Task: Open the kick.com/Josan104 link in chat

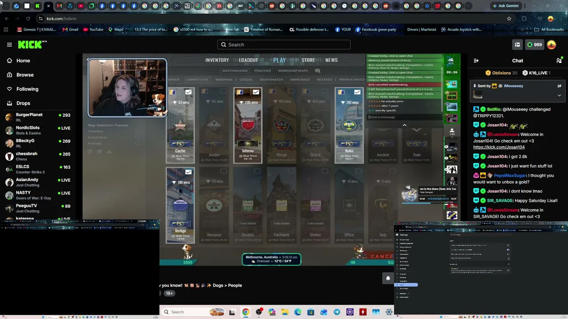Action: point(499,147)
